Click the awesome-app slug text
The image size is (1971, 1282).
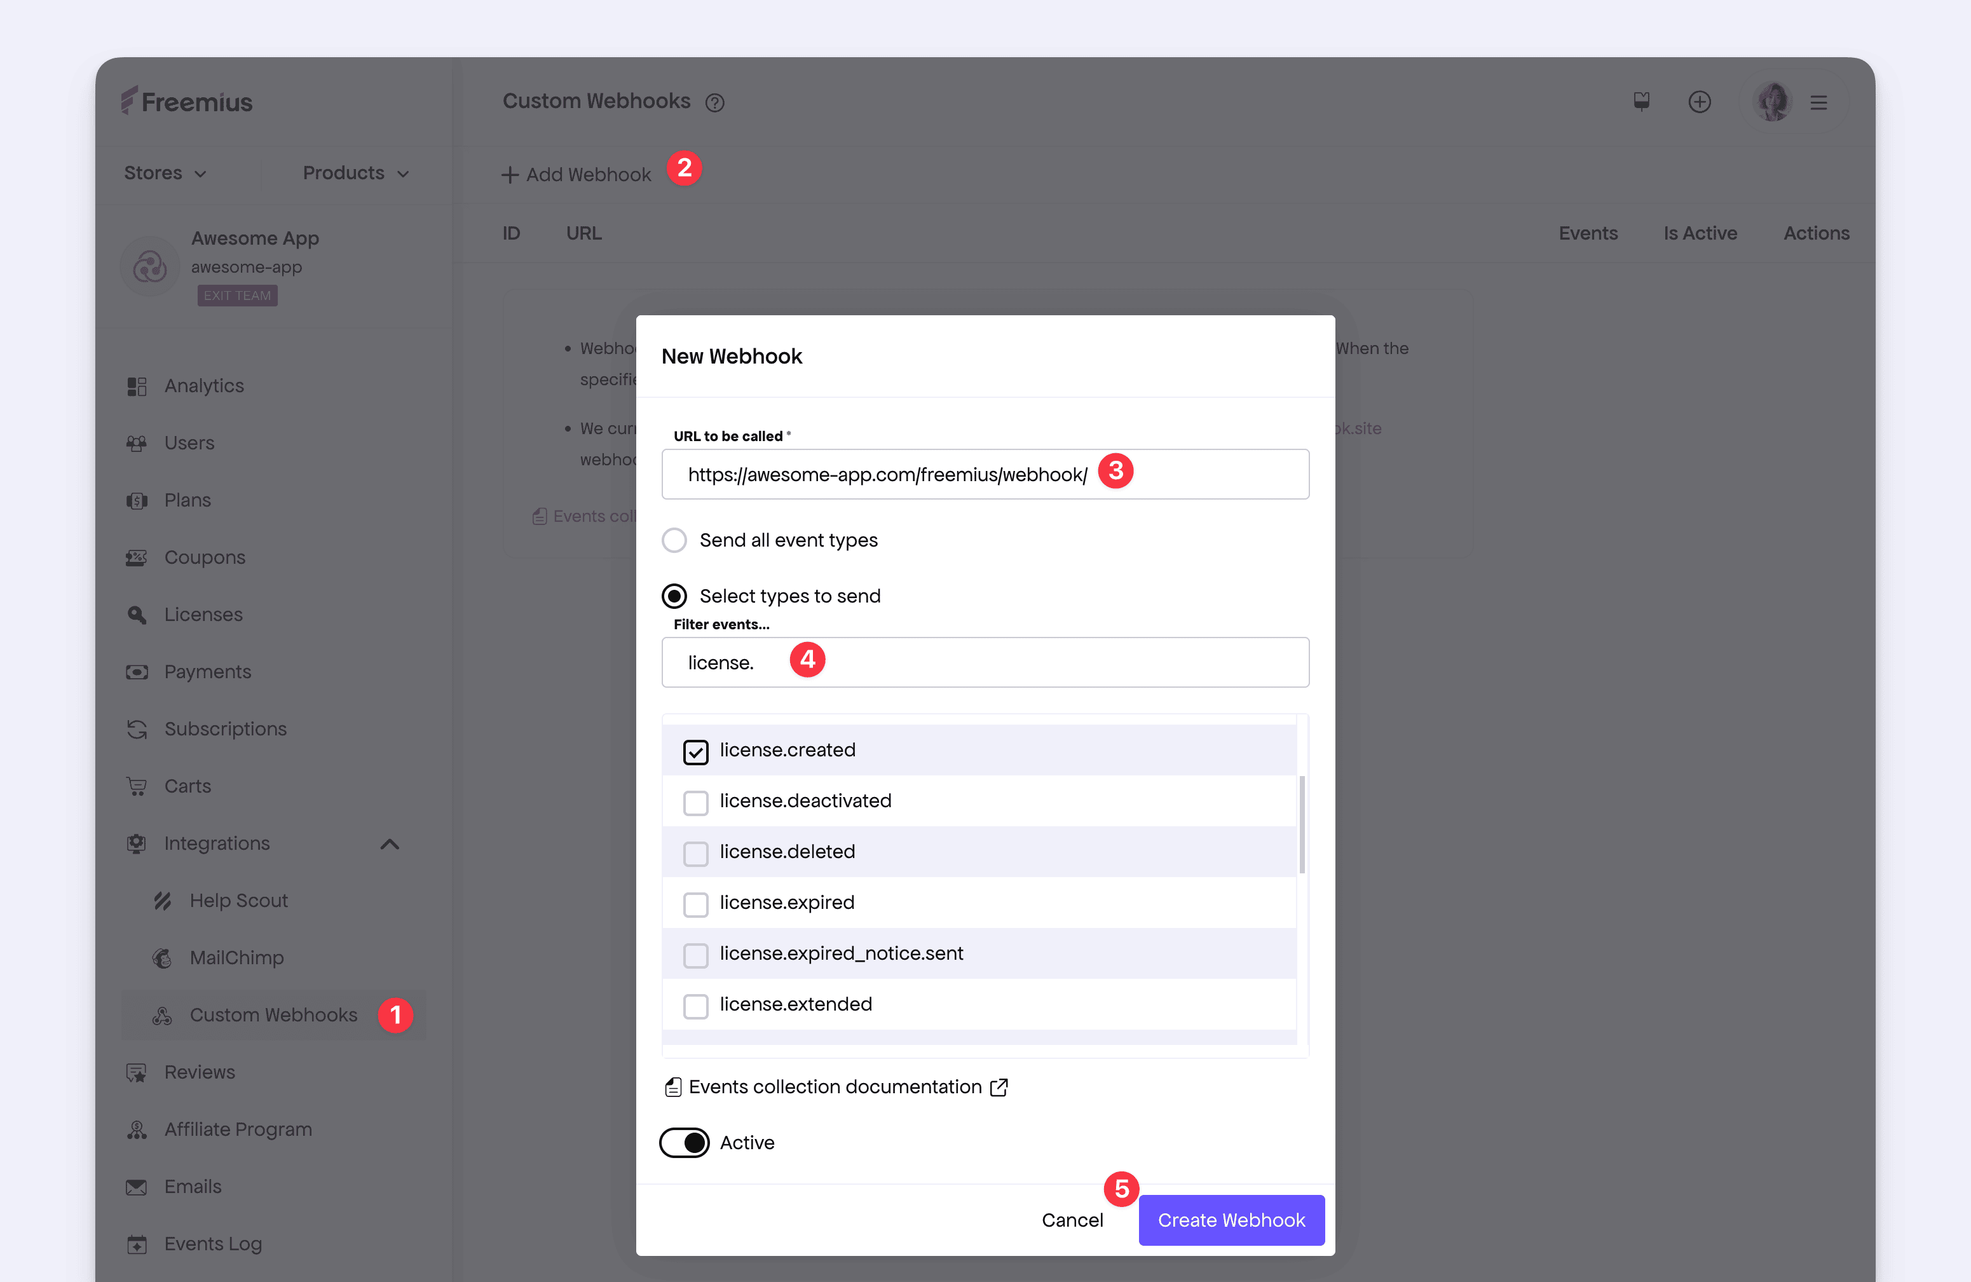[246, 267]
